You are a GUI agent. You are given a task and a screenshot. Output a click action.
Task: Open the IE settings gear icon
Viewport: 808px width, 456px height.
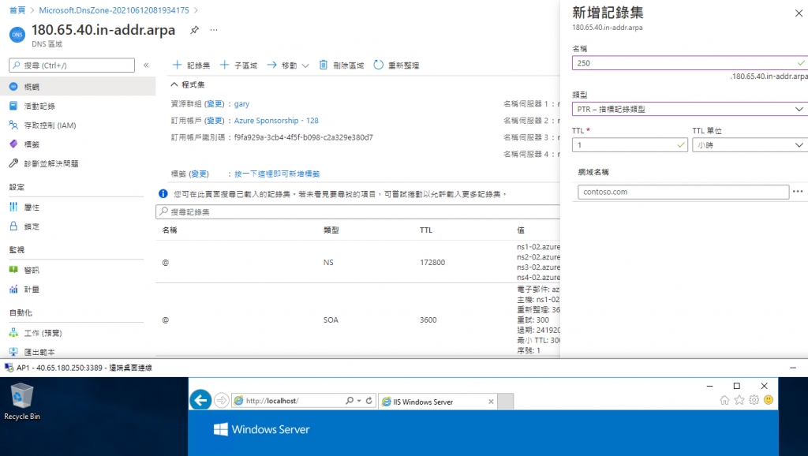pos(754,400)
